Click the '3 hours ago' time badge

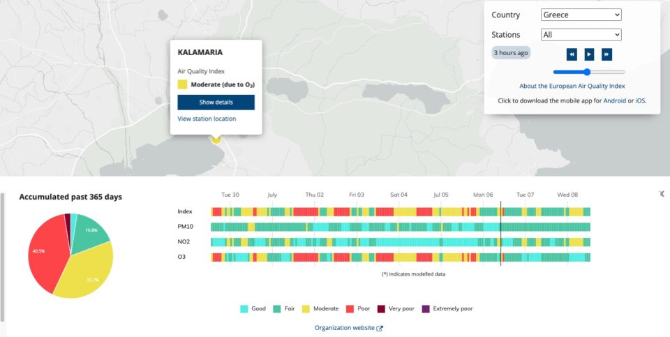coord(511,53)
